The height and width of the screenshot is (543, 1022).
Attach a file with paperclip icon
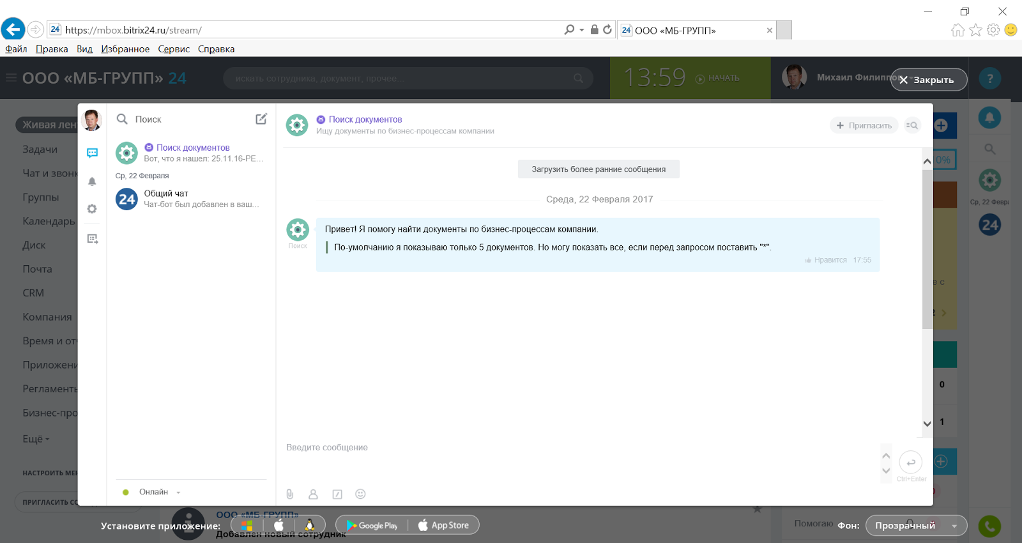(290, 494)
